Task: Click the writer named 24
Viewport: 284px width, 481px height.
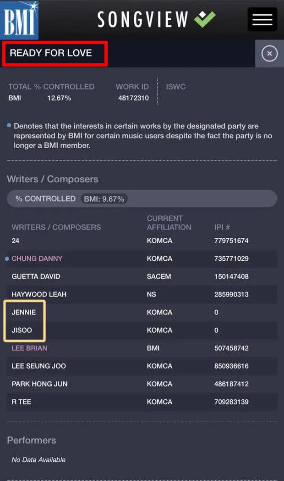Action: point(15,241)
